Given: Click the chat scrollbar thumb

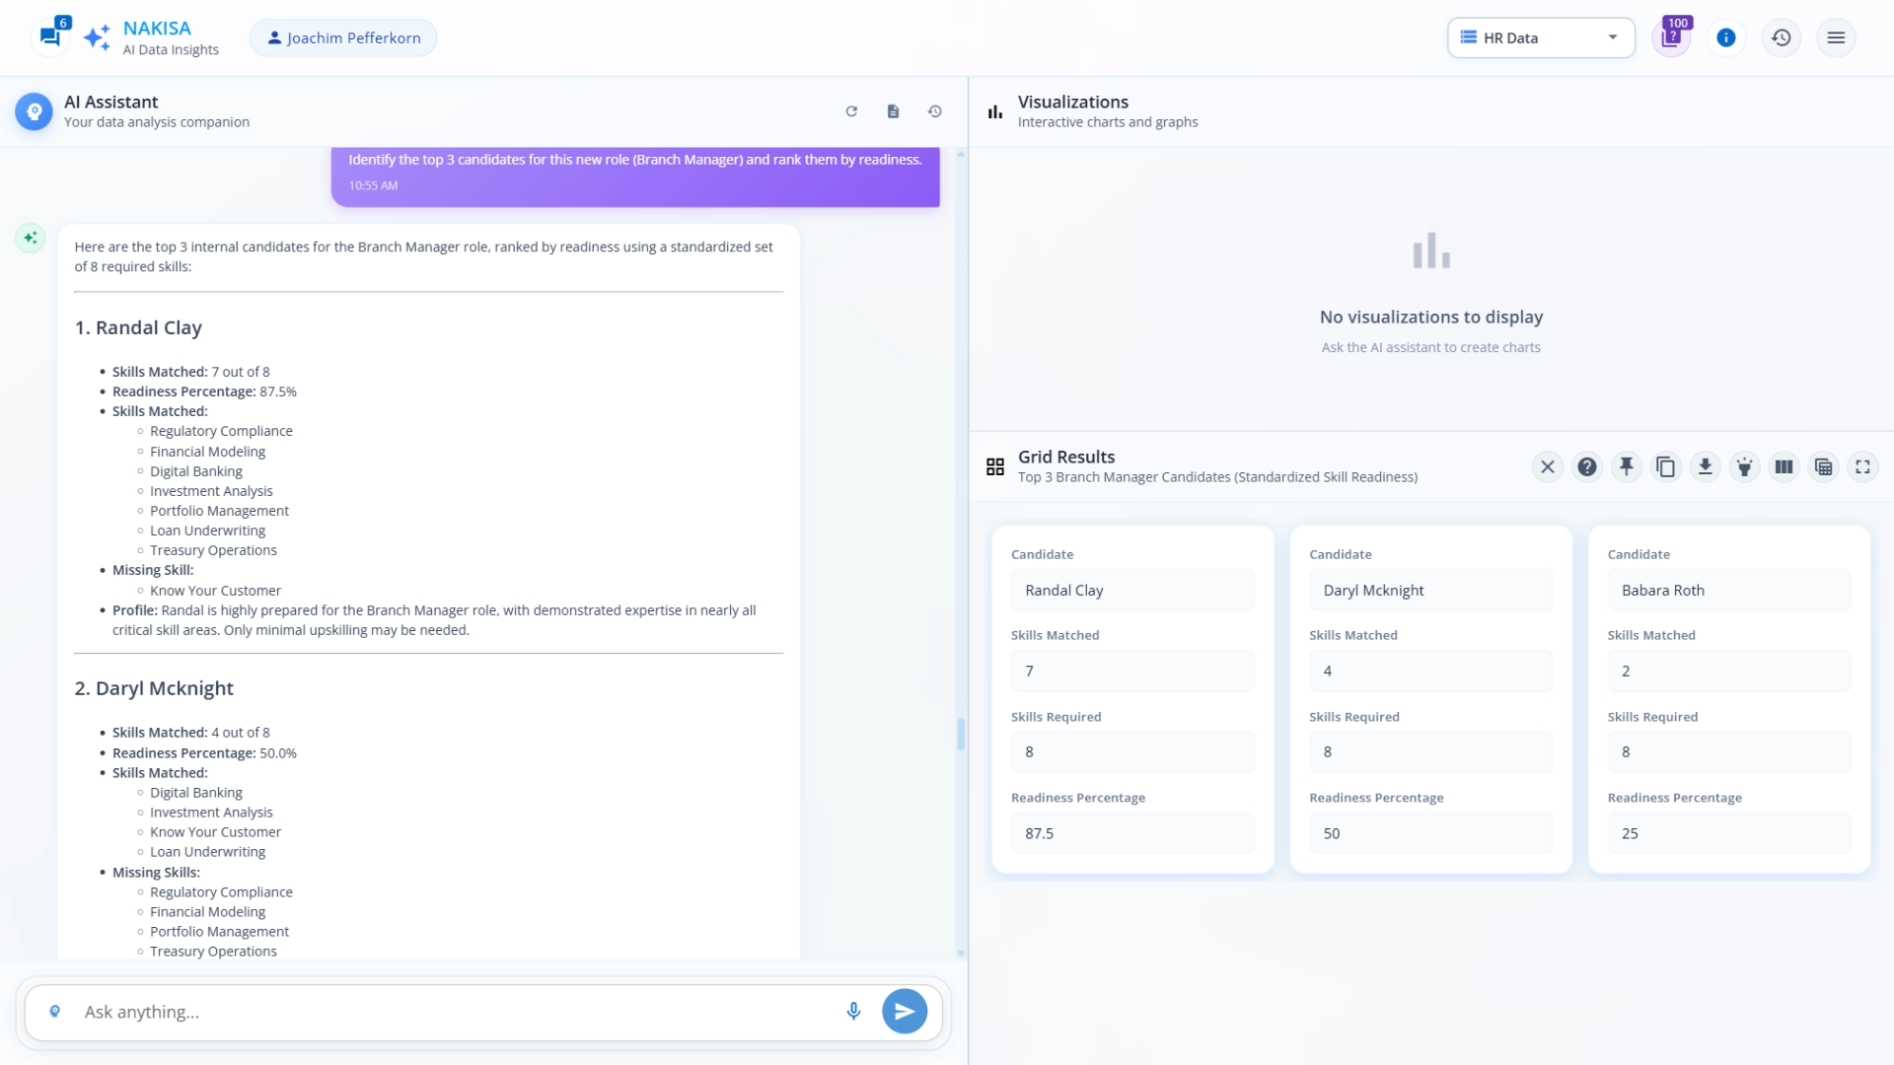Looking at the screenshot, I should click(961, 734).
